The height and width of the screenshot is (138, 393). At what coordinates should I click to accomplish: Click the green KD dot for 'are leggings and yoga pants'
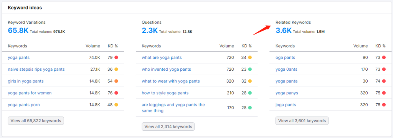[250, 107]
